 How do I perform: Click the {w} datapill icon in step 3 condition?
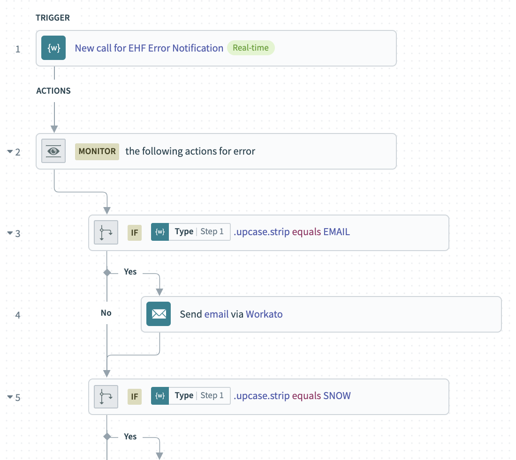[159, 231]
